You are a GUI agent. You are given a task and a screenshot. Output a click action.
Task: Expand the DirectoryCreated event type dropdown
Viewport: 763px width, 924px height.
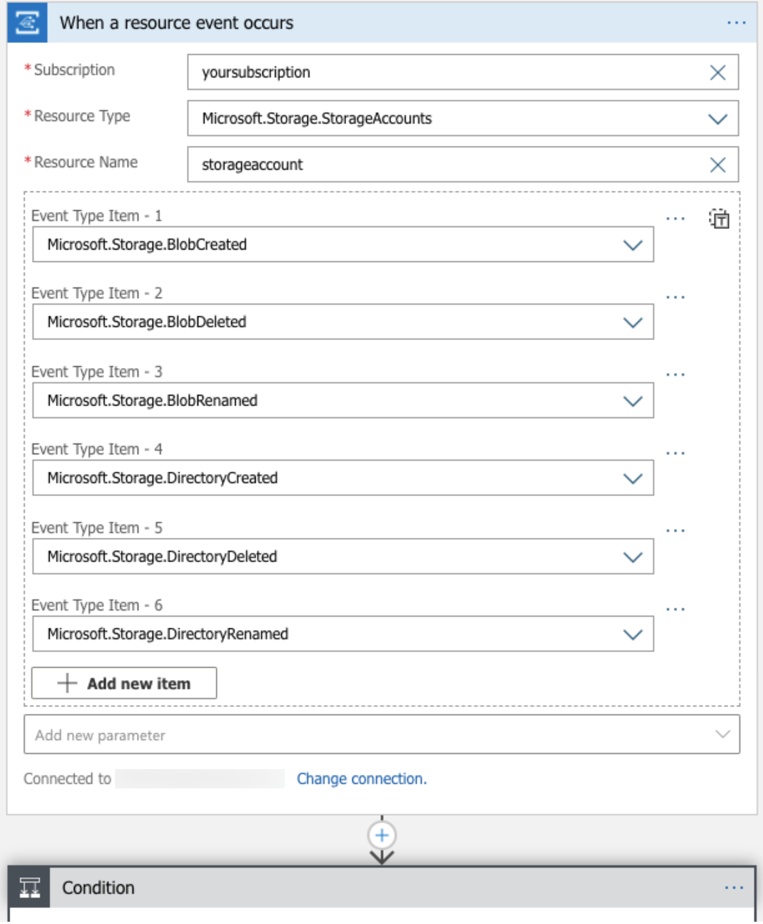click(x=632, y=479)
